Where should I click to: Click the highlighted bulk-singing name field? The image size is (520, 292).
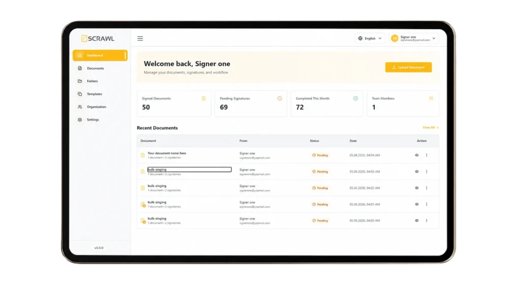(189, 169)
